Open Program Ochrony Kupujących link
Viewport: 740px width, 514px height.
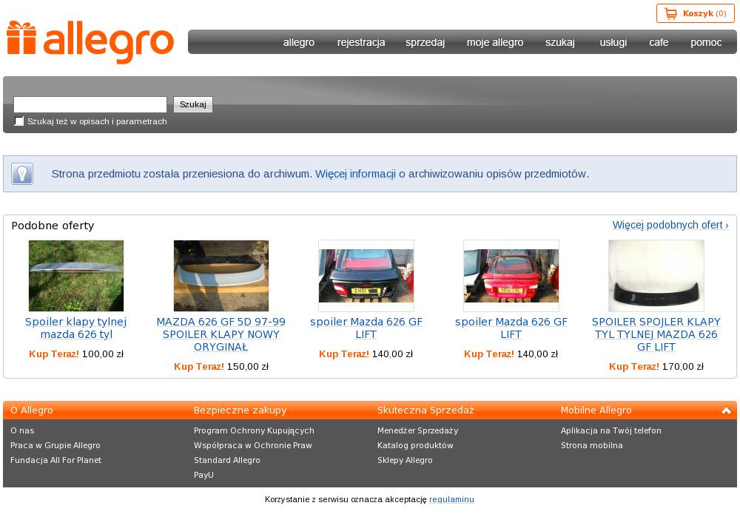254,430
